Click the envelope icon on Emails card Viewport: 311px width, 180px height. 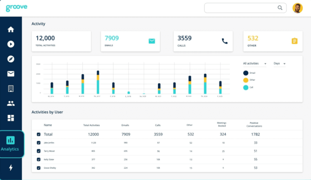point(152,41)
